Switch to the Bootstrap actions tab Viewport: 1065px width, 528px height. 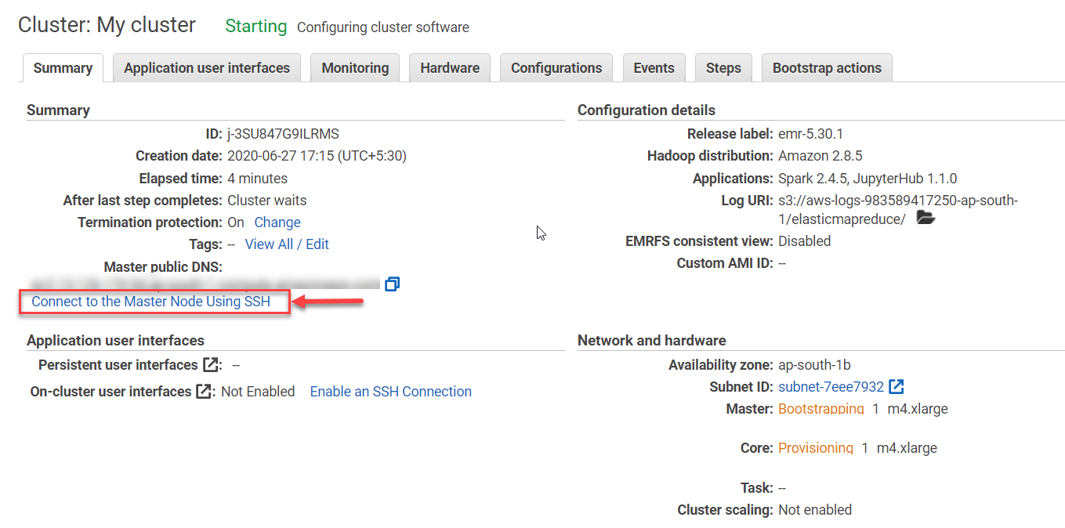[x=827, y=68]
